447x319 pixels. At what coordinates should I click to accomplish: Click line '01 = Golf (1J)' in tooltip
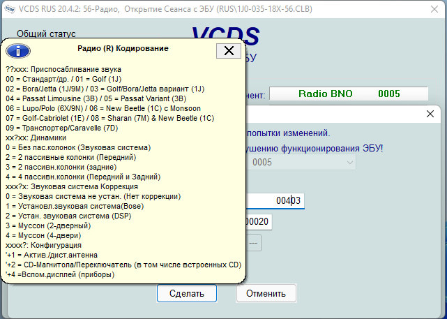click(x=98, y=79)
